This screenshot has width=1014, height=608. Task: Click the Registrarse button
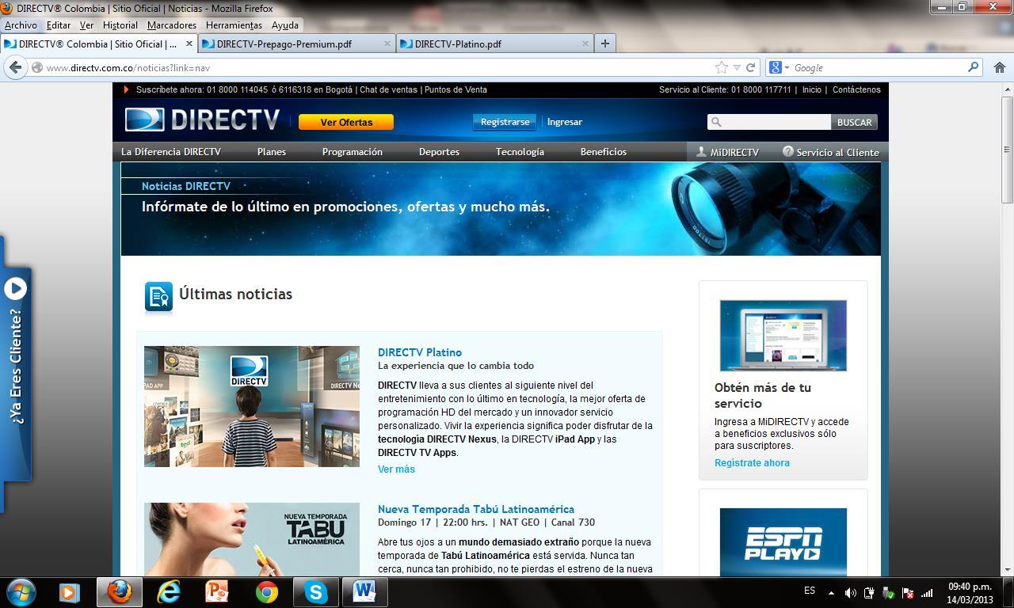[505, 122]
